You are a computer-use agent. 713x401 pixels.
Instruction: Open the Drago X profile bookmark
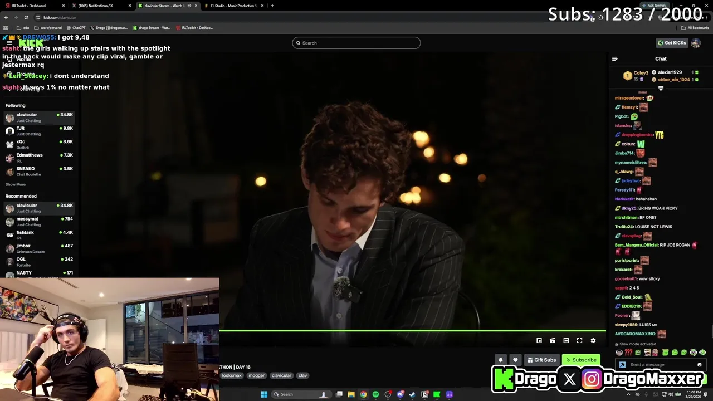click(x=109, y=27)
